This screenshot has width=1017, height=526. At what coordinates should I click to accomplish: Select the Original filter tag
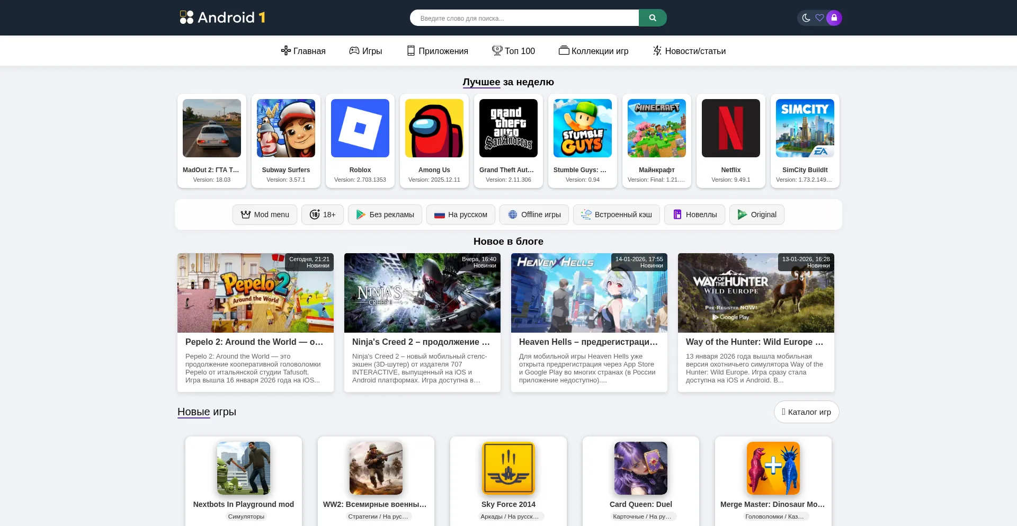(x=757, y=215)
